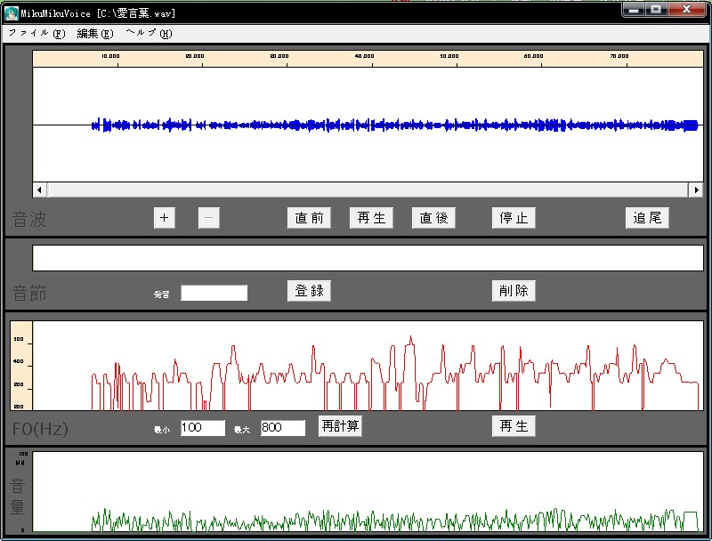Focus the 最小 F0 field showing 100
This screenshot has width=712, height=541.
coord(203,427)
